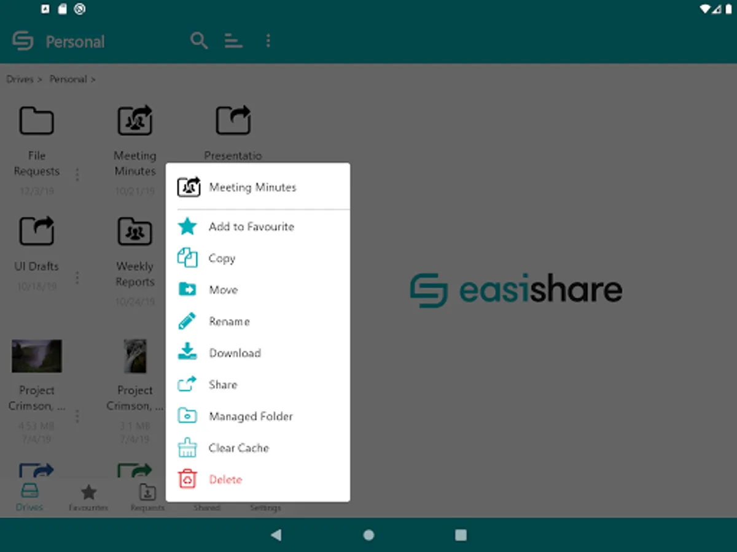Viewport: 737px width, 552px height.
Task: Choose the red Delete option
Action: click(258, 479)
